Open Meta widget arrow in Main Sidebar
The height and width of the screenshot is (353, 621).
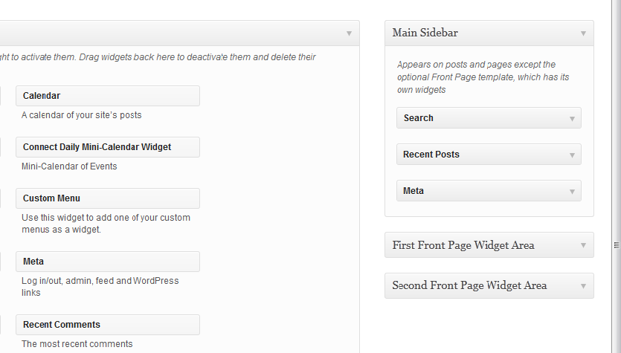coord(572,192)
